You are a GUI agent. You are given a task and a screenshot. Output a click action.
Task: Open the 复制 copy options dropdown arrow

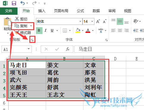31,26
